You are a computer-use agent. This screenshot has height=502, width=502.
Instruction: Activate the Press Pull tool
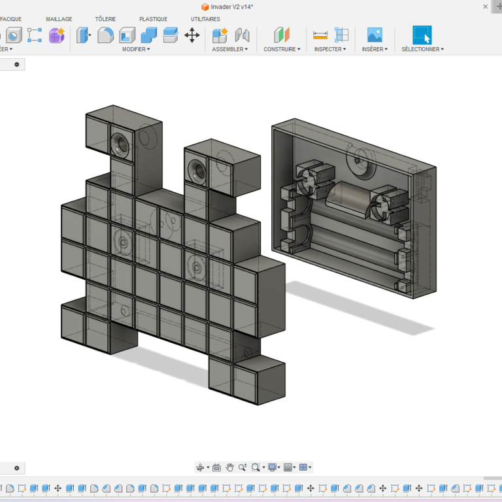84,35
